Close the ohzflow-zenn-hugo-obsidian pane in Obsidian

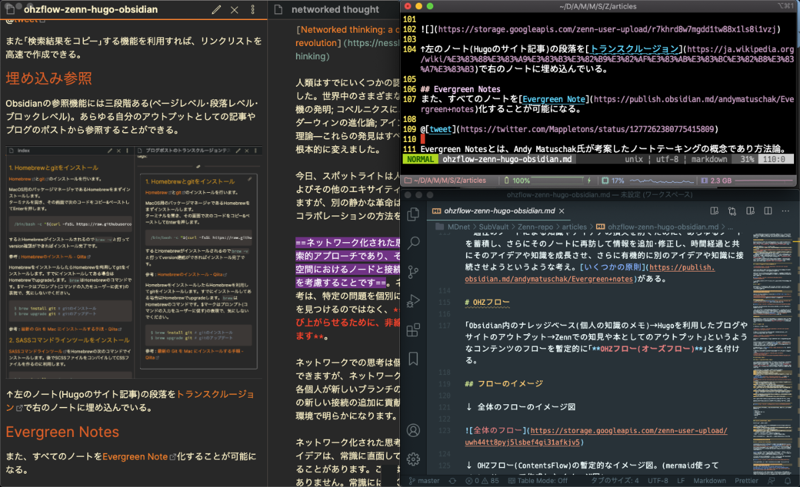[234, 10]
